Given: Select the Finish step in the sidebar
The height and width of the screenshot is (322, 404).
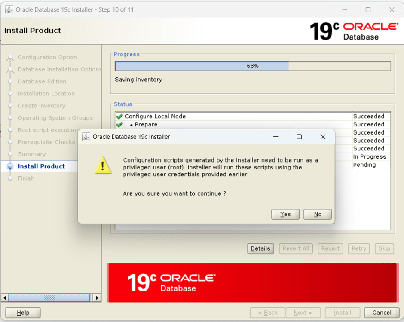Looking at the screenshot, I should [26, 178].
